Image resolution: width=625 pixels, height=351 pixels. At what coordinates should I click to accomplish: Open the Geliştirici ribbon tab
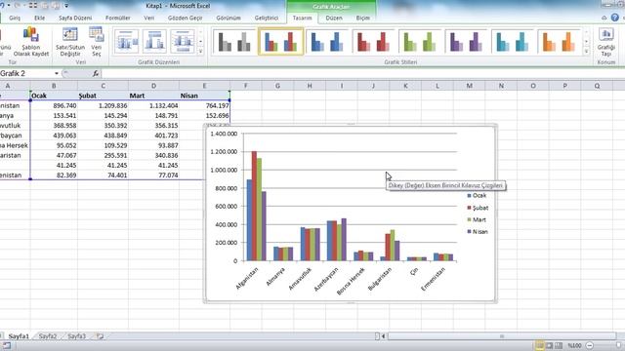tap(267, 18)
